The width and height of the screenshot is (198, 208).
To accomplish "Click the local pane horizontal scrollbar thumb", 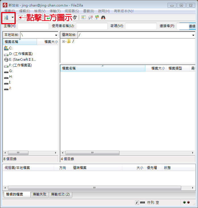I will 18,153.
